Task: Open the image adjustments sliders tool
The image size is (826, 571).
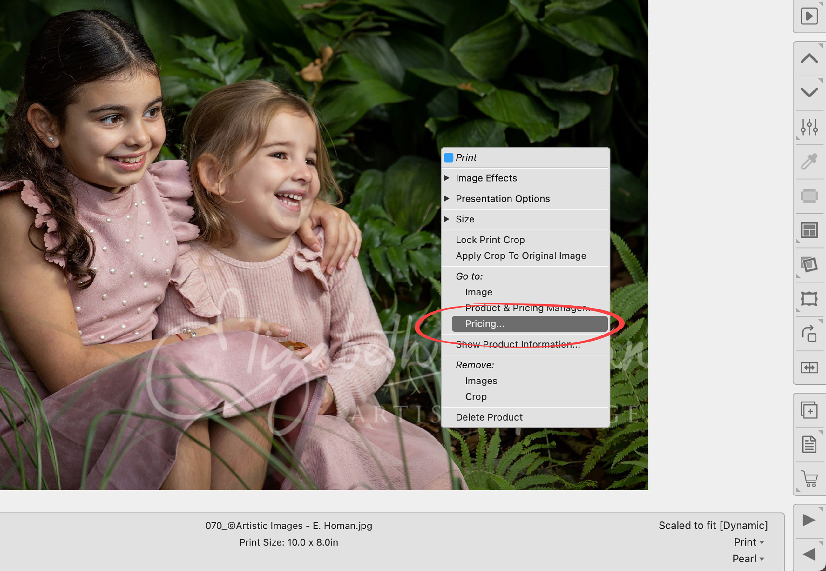Action: tap(809, 127)
